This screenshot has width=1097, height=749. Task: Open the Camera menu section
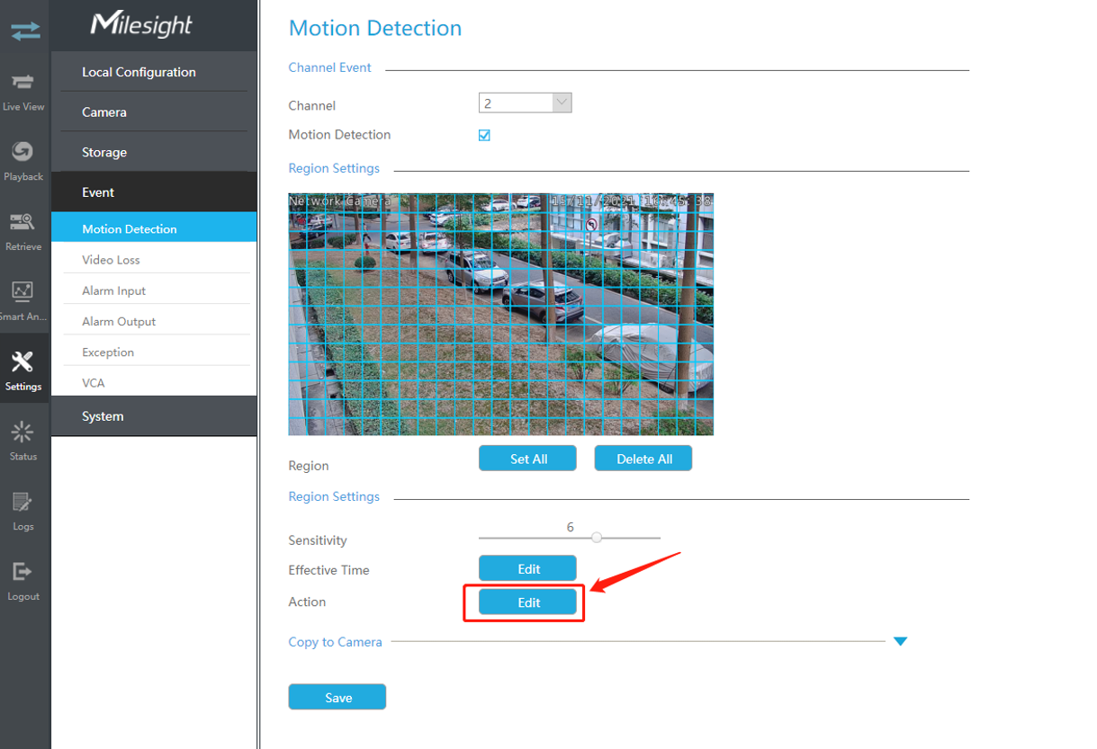coord(154,112)
